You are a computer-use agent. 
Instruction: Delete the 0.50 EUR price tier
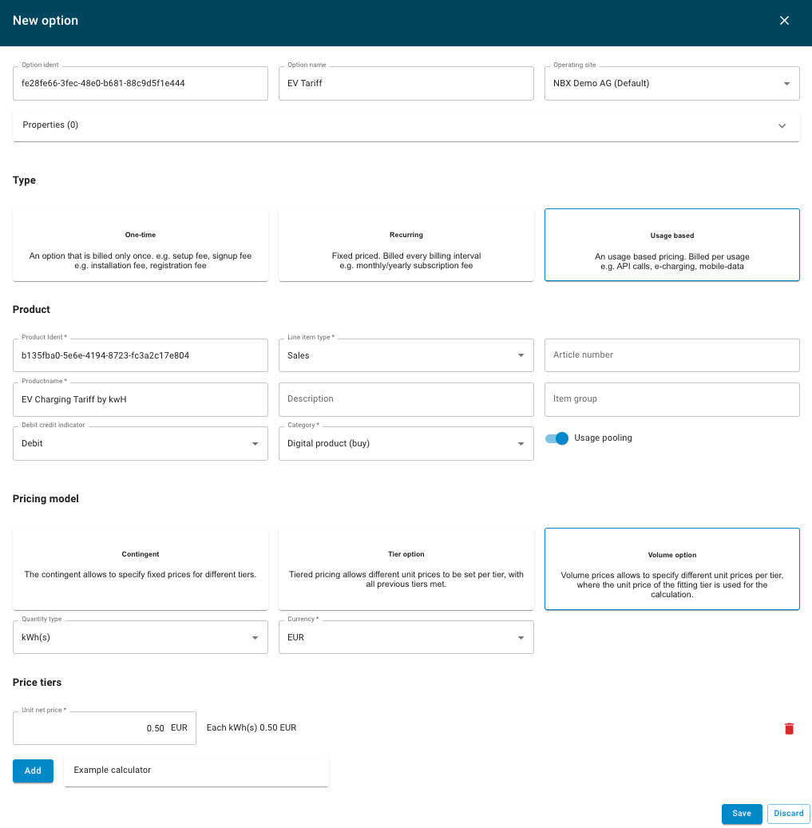tap(789, 728)
